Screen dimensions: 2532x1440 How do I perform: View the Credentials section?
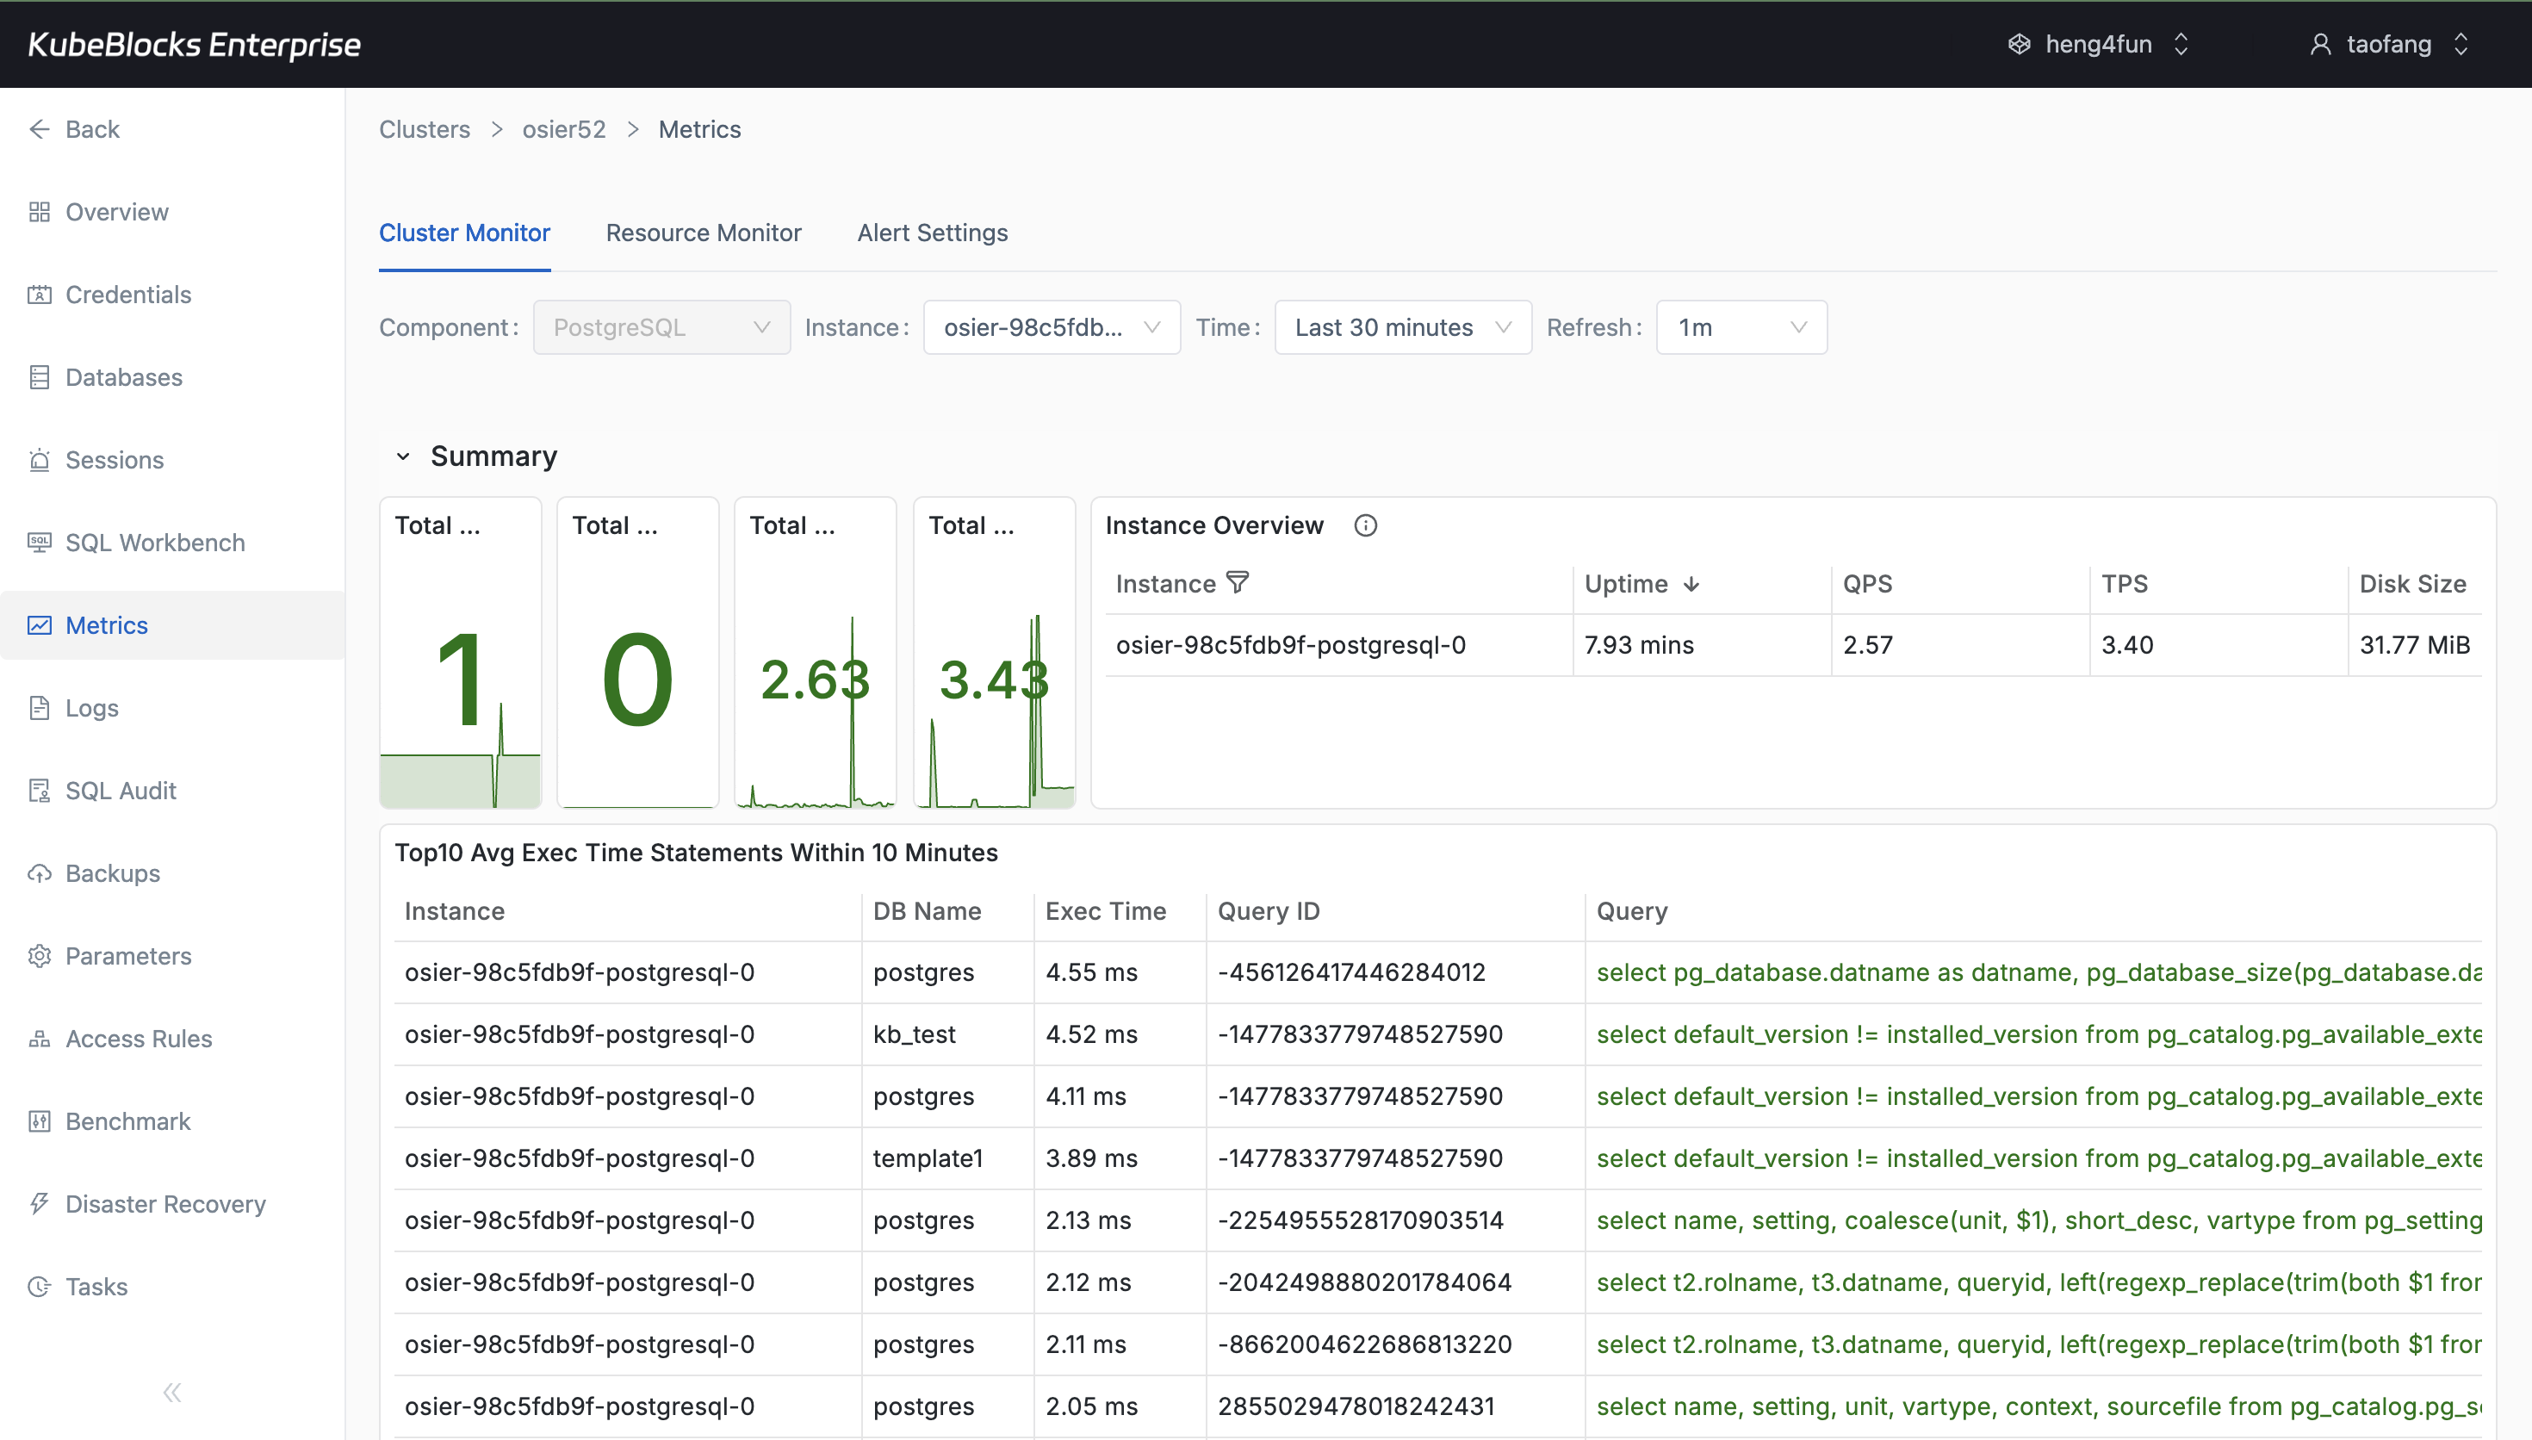[x=127, y=295]
